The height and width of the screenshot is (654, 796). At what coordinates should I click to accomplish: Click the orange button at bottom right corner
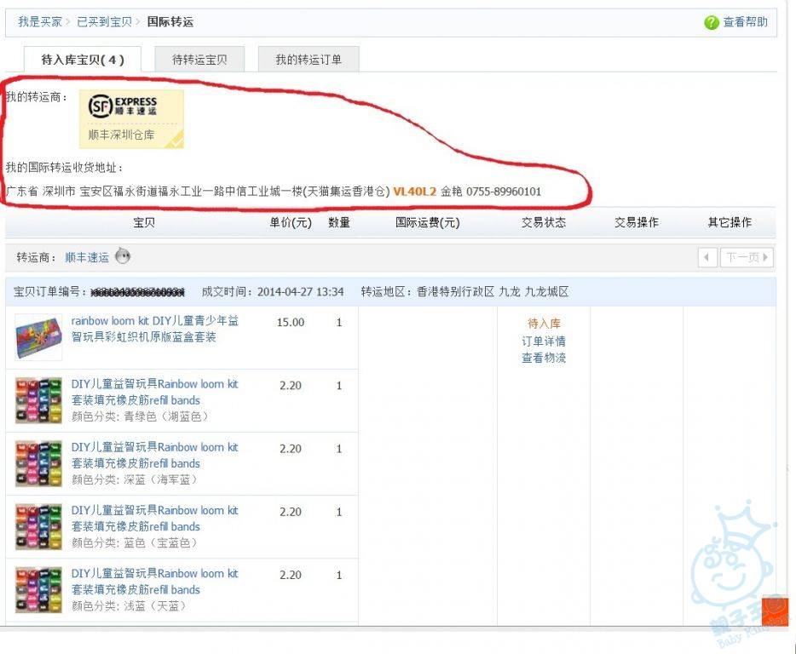tap(775, 611)
